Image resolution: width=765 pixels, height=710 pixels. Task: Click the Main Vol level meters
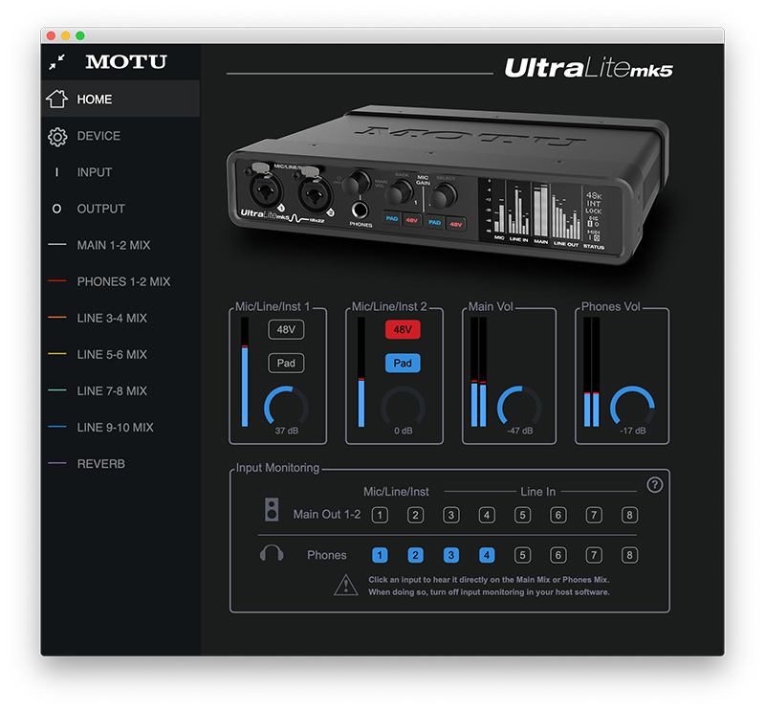coord(478,372)
